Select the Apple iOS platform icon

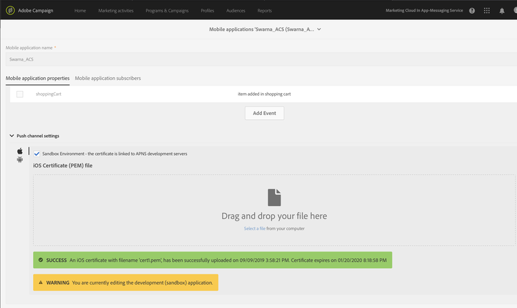point(20,151)
